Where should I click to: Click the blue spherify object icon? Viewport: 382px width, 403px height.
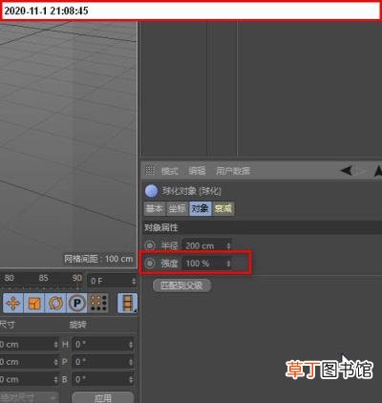pos(151,191)
